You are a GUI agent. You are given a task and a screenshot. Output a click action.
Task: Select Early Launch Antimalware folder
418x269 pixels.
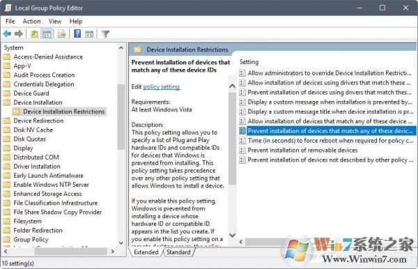pos(48,176)
